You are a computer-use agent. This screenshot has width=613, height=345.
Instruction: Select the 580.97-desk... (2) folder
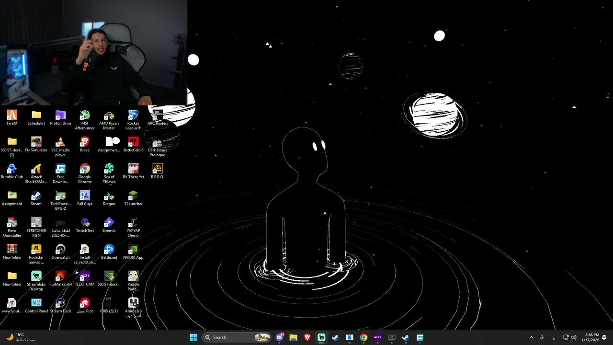[x=12, y=147]
